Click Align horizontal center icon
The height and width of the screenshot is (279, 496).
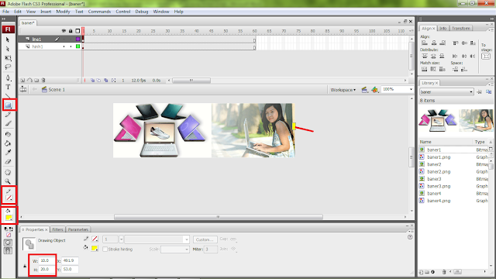pyautogui.click(x=434, y=43)
